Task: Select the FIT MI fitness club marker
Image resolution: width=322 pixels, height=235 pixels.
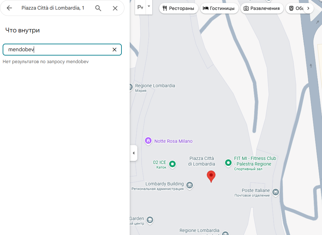Action: [x=228, y=163]
